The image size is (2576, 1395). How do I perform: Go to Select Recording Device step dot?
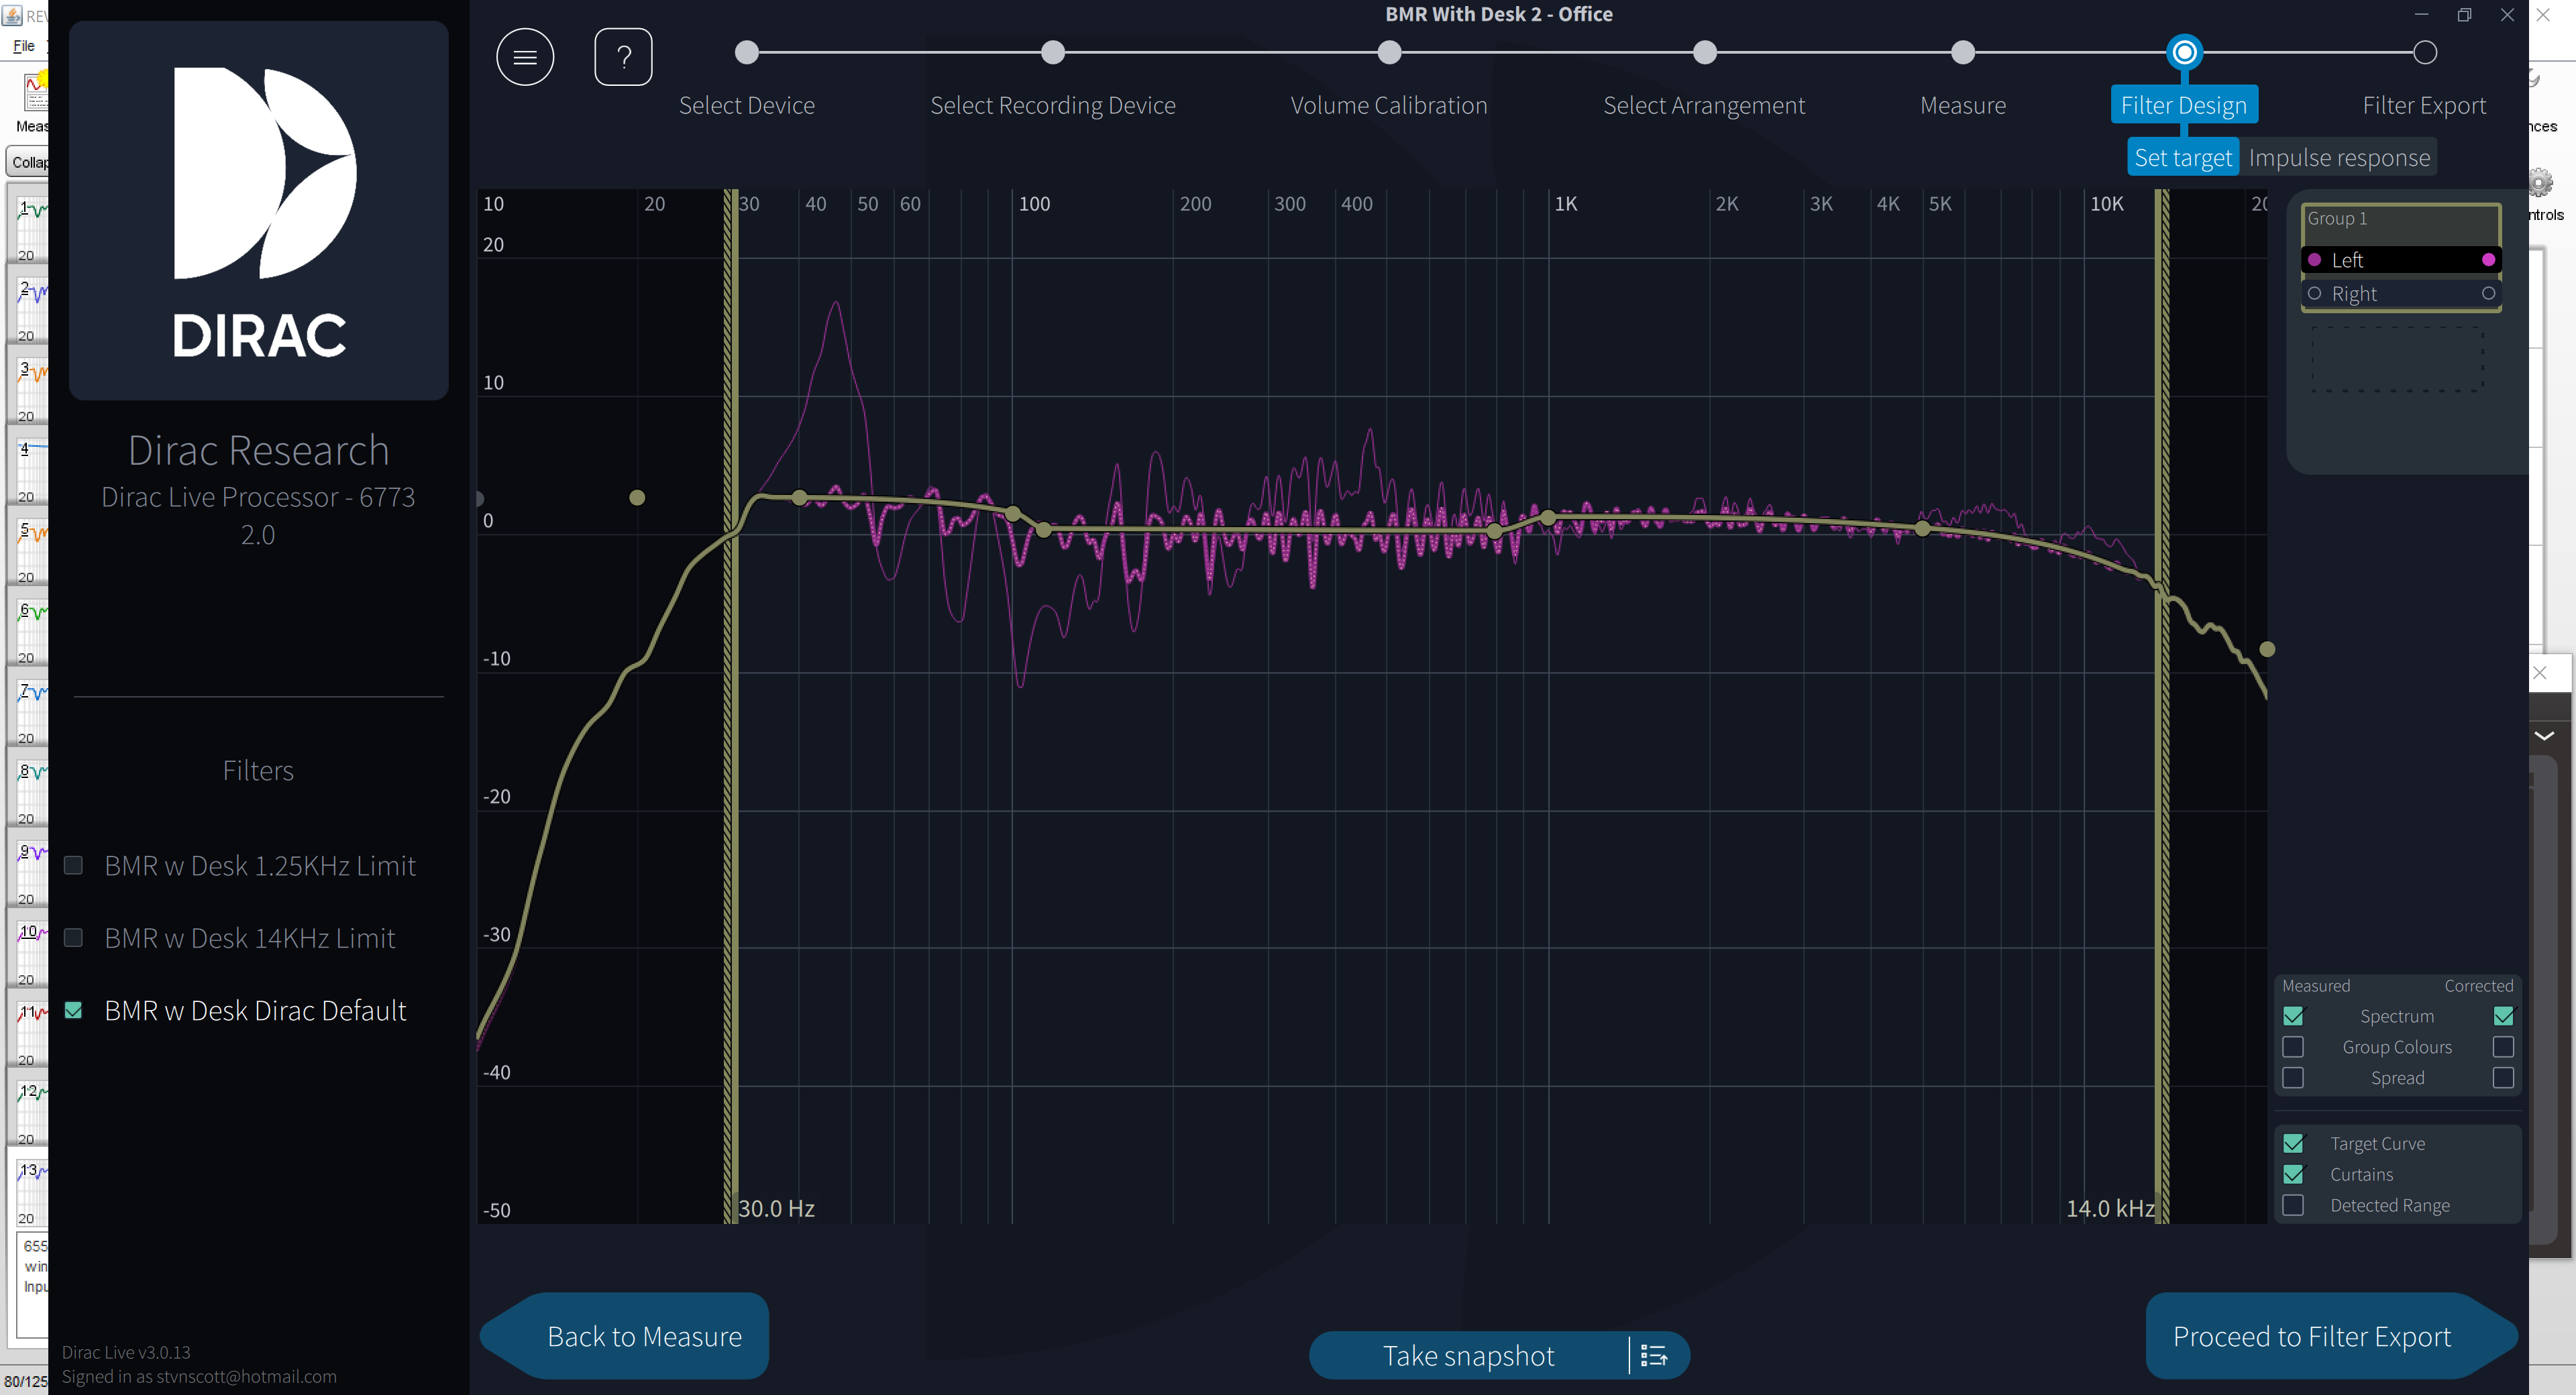(x=1053, y=52)
